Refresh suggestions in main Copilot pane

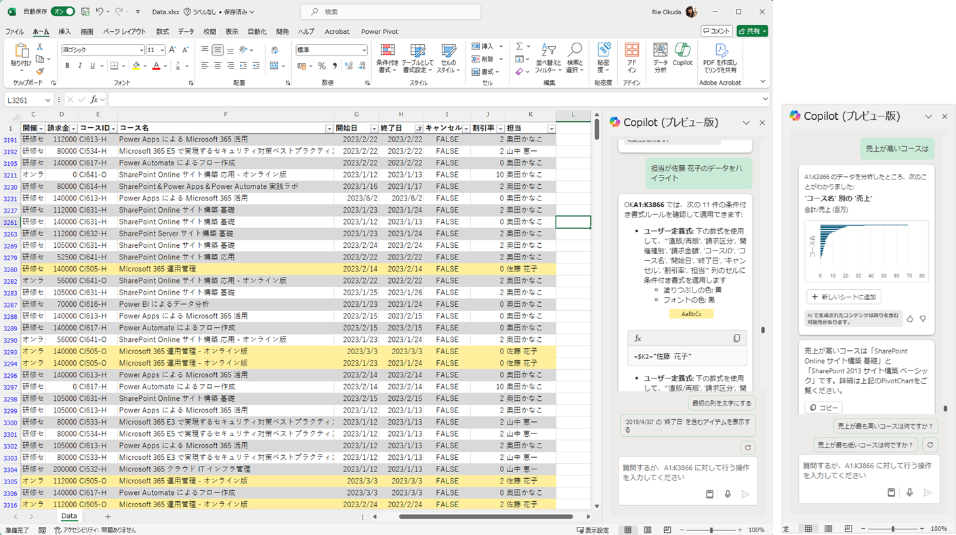pyautogui.click(x=747, y=447)
